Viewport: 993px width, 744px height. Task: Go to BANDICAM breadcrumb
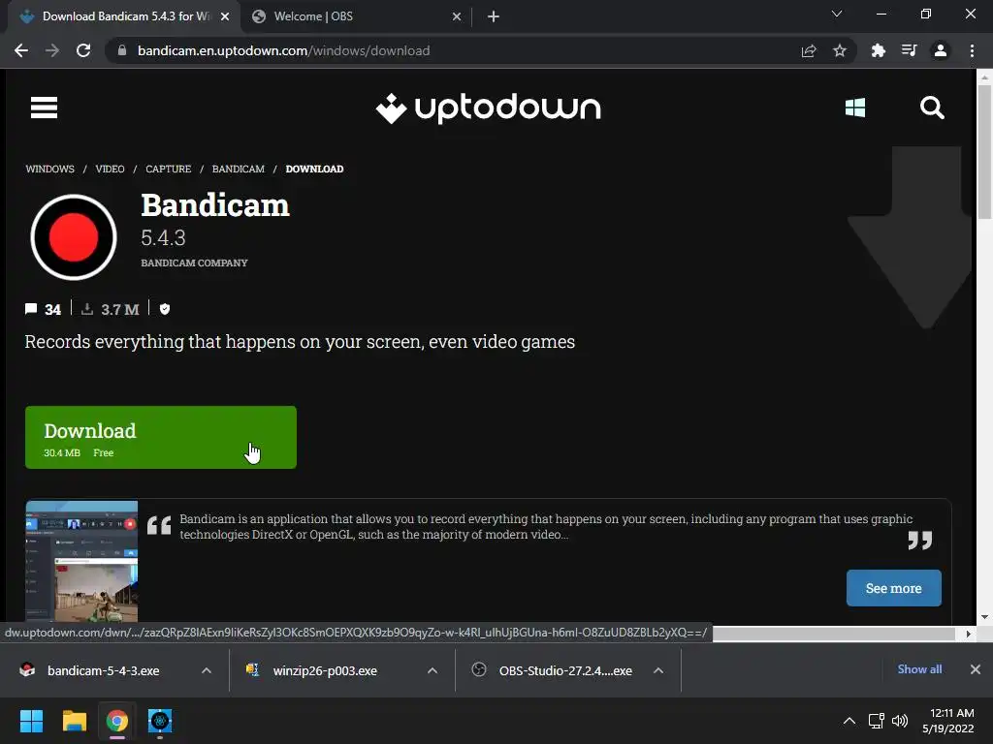pos(239,169)
